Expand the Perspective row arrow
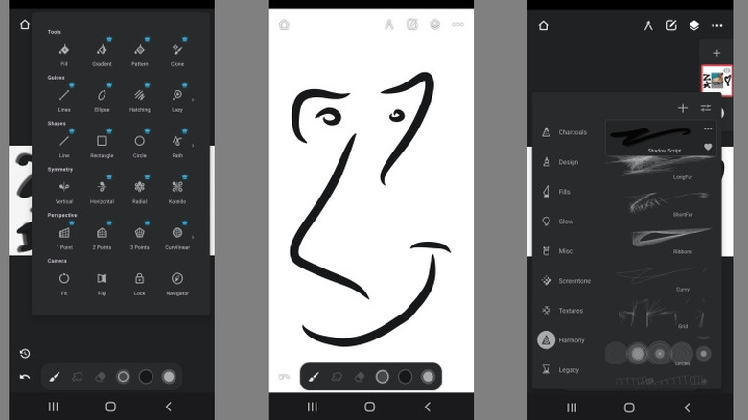Image resolution: width=748 pixels, height=420 pixels. click(x=194, y=236)
